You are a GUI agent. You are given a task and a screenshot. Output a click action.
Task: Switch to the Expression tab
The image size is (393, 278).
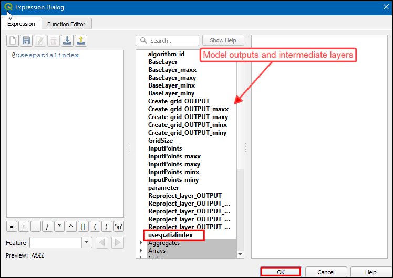[x=22, y=24]
